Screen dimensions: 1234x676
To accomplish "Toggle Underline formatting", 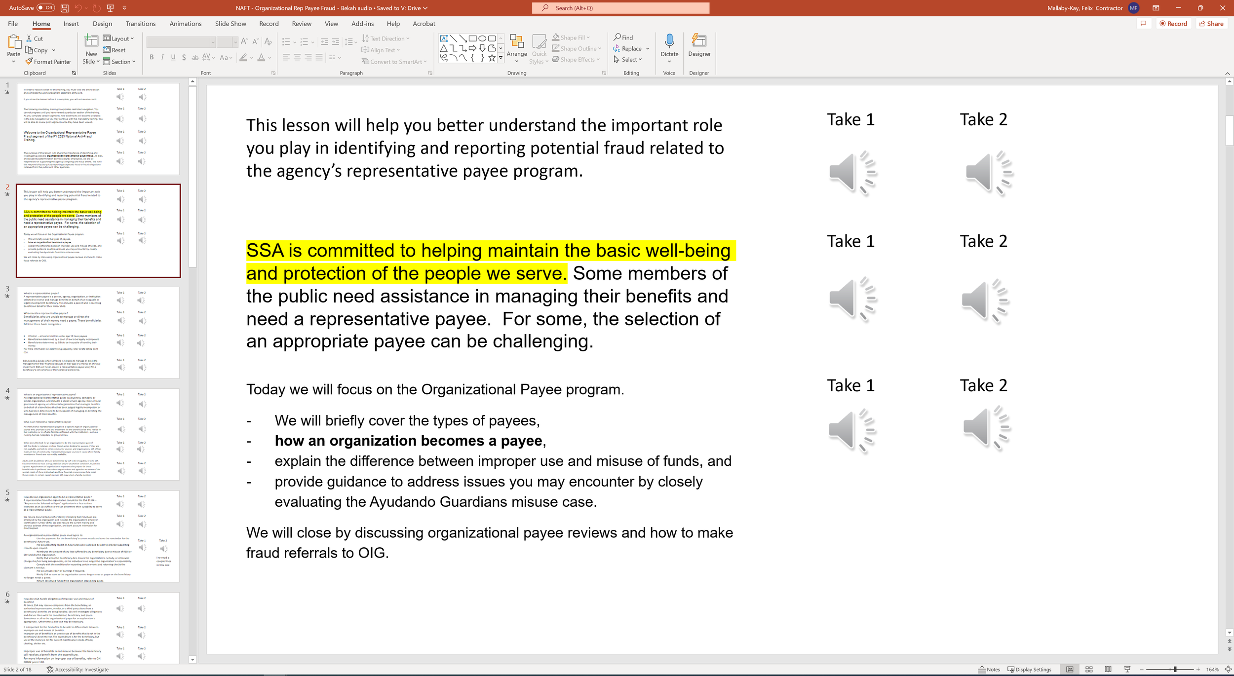I will 173,57.
